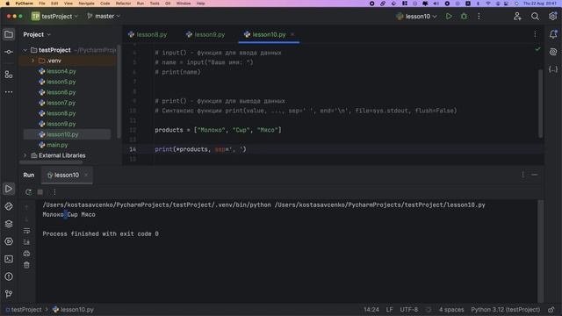This screenshot has height=316, width=562.
Task: Open Python 3.12 interpreter selector
Action: click(506, 310)
